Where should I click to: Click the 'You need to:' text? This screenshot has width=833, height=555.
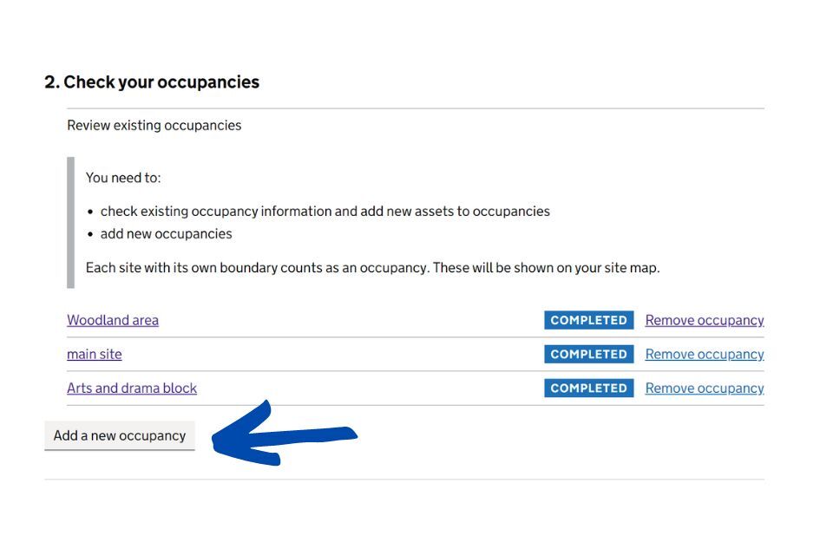(123, 177)
